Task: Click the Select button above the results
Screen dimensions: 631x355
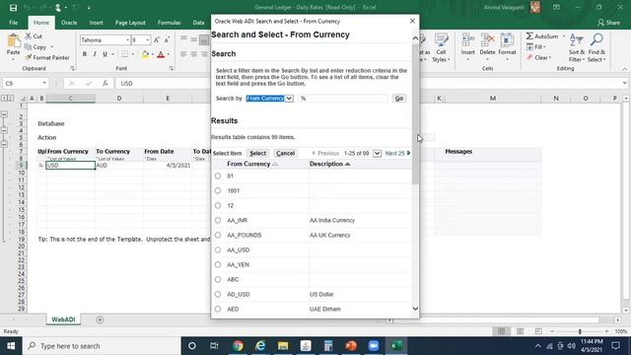Action: [257, 154]
